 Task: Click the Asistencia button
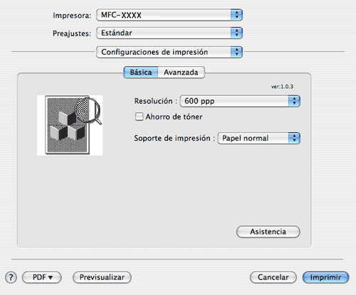pyautogui.click(x=268, y=232)
